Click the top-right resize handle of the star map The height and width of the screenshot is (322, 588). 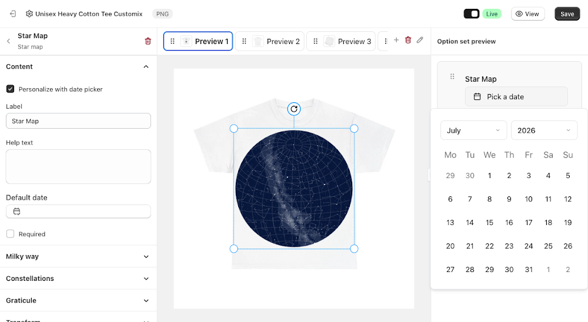[x=354, y=129]
